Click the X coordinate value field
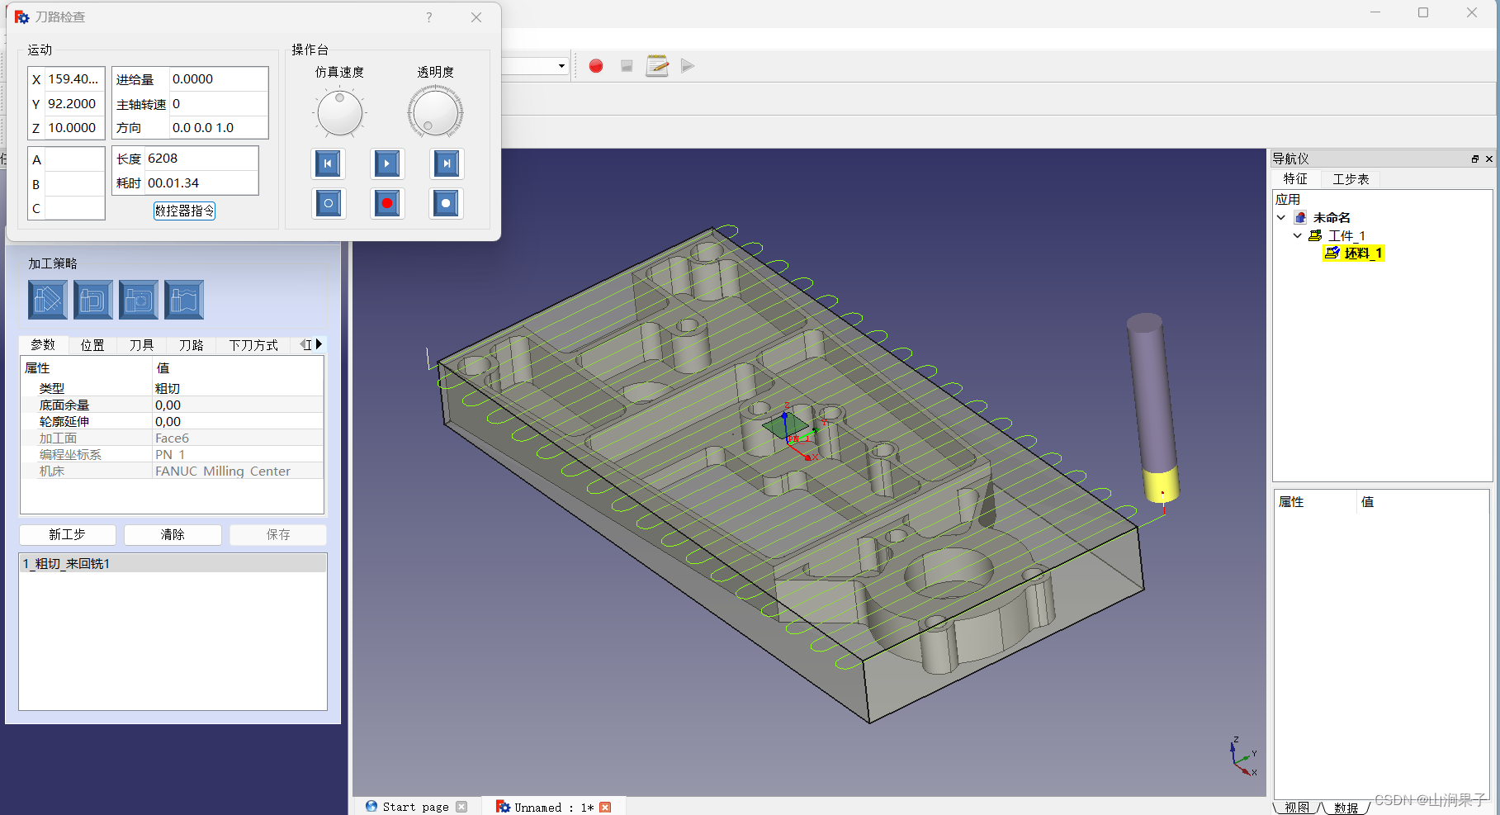This screenshot has width=1500, height=815. tap(73, 79)
